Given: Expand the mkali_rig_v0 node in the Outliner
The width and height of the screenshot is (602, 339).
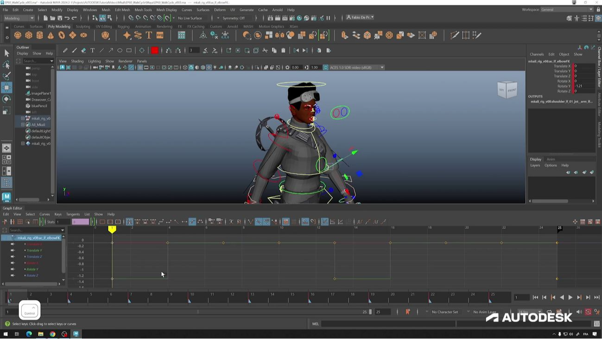Looking at the screenshot, I should pyautogui.click(x=23, y=118).
